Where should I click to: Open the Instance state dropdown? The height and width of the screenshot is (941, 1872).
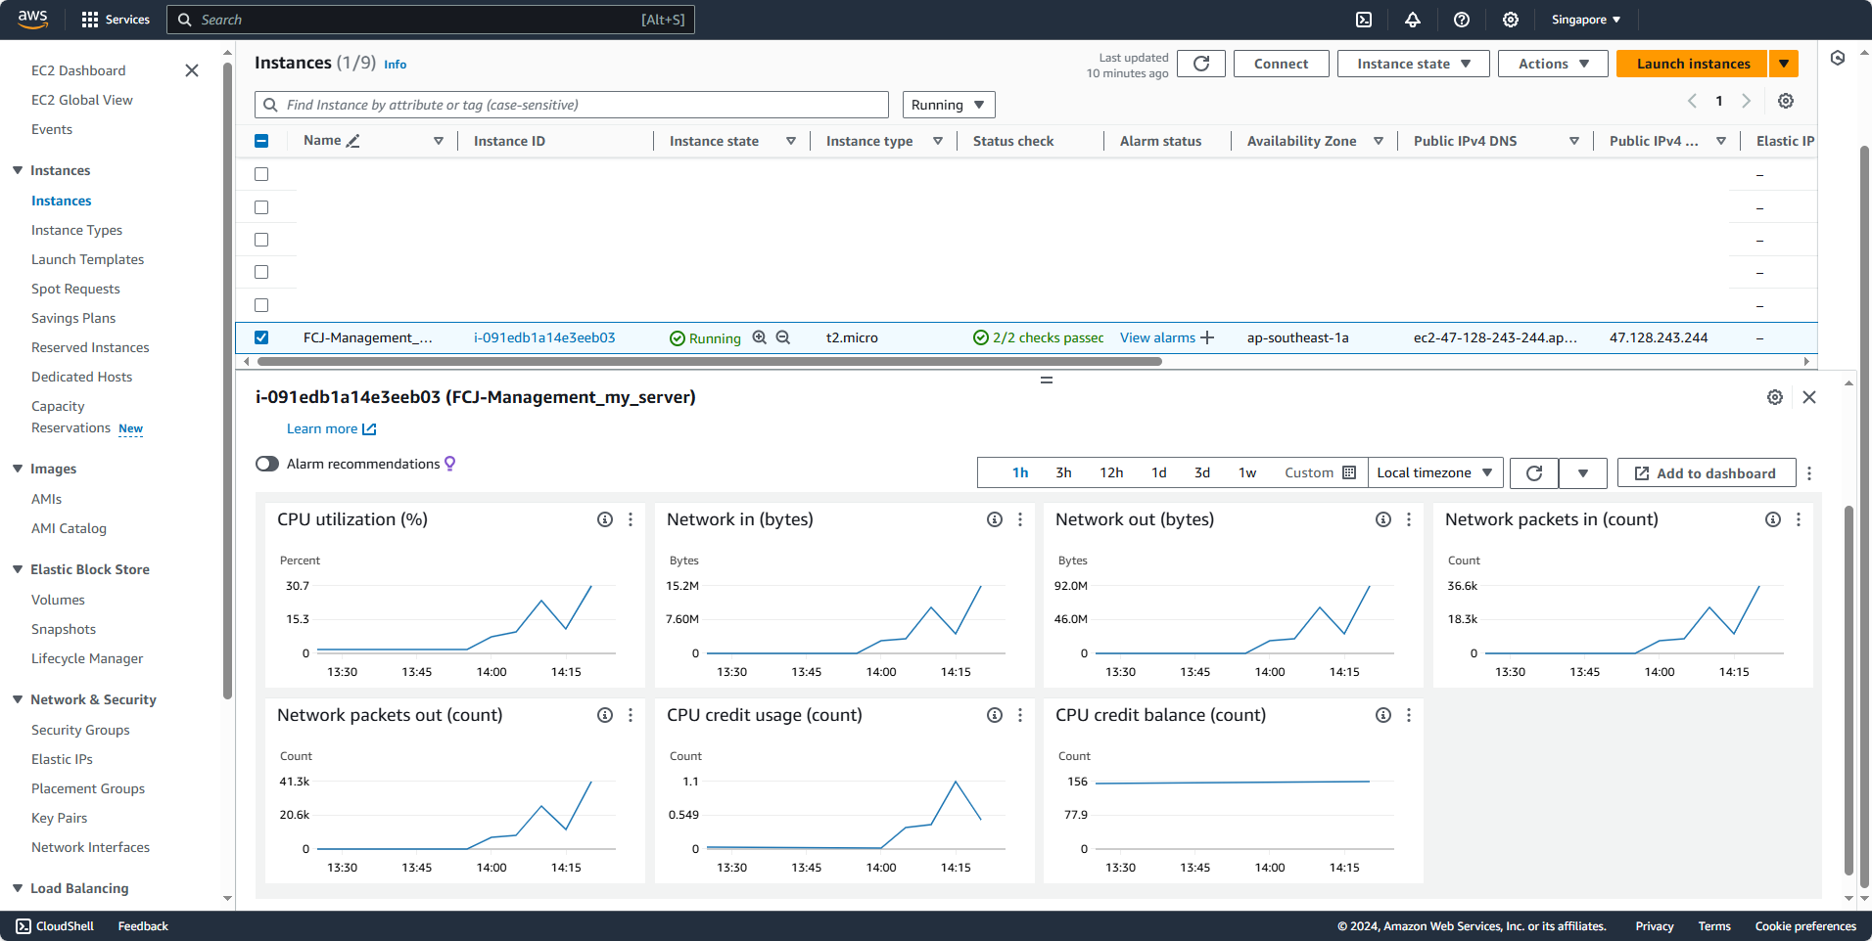[x=1413, y=64]
